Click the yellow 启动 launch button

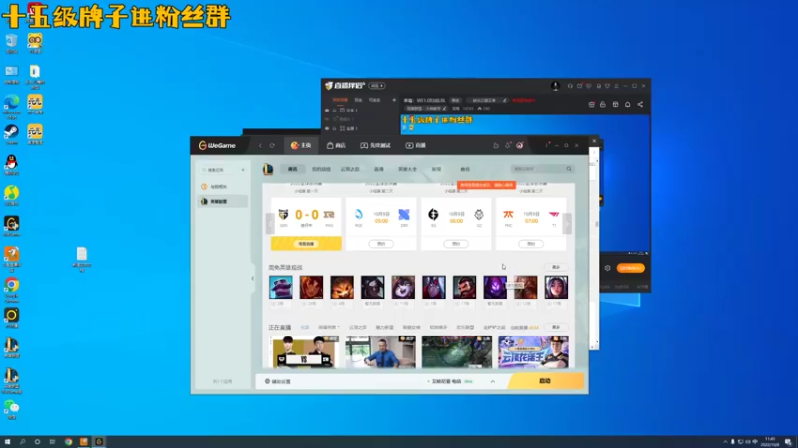coord(545,381)
